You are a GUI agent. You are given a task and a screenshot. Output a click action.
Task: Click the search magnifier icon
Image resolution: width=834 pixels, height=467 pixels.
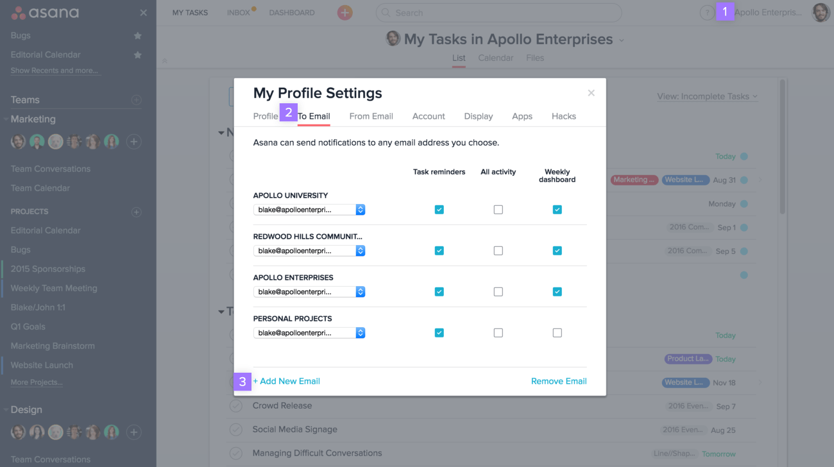click(386, 13)
